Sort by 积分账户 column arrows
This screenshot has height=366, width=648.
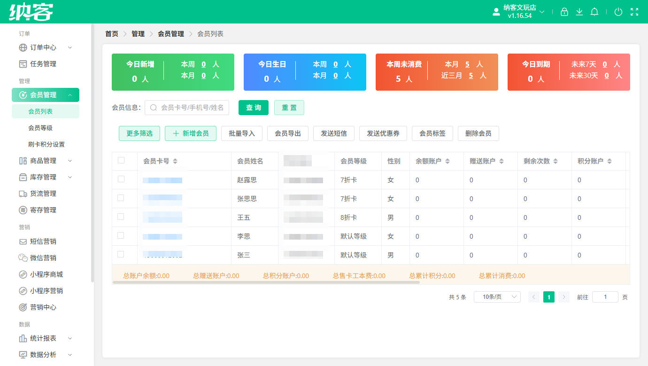click(x=609, y=161)
